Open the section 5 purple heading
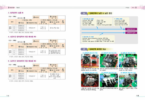 (x=22, y=61)
